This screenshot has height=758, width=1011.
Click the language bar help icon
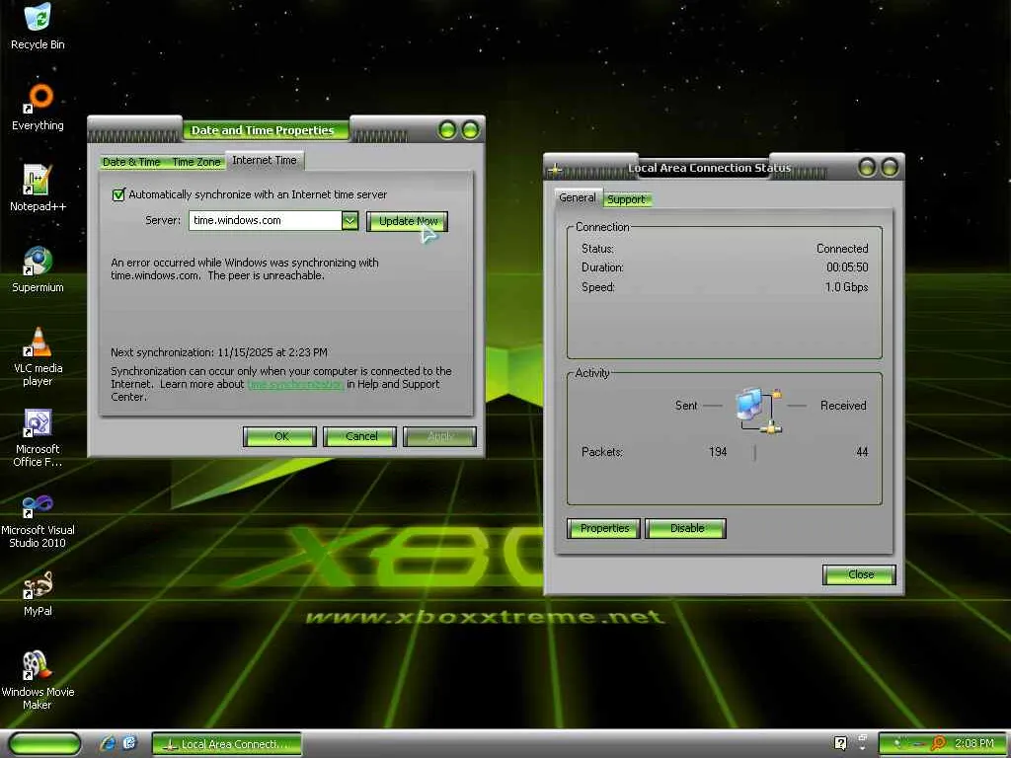pyautogui.click(x=840, y=743)
